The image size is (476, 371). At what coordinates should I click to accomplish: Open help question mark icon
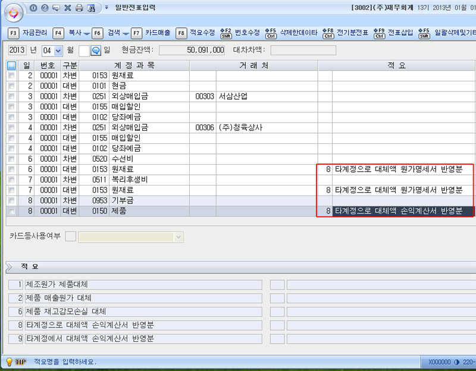[x=45, y=8]
